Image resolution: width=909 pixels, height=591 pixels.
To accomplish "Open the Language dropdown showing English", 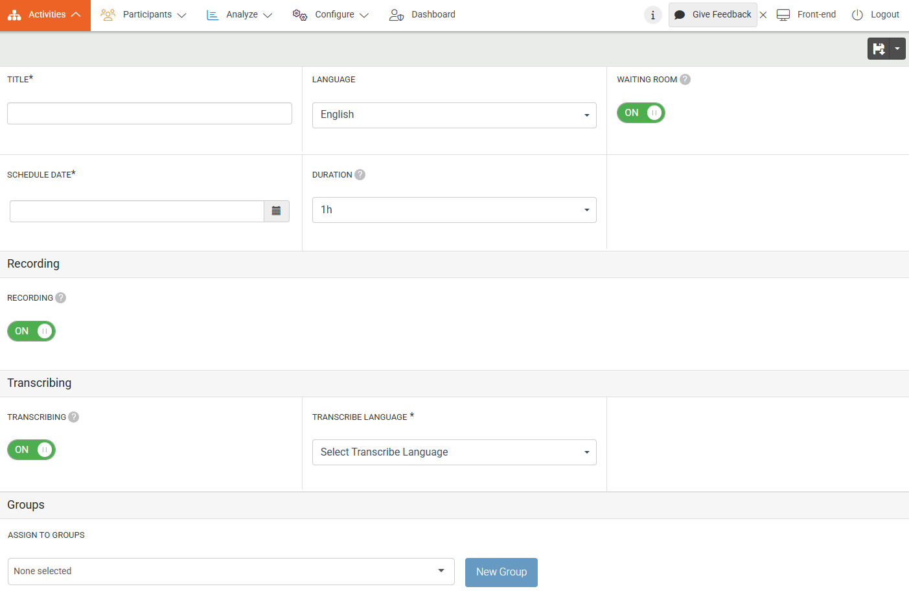I will pos(454,115).
